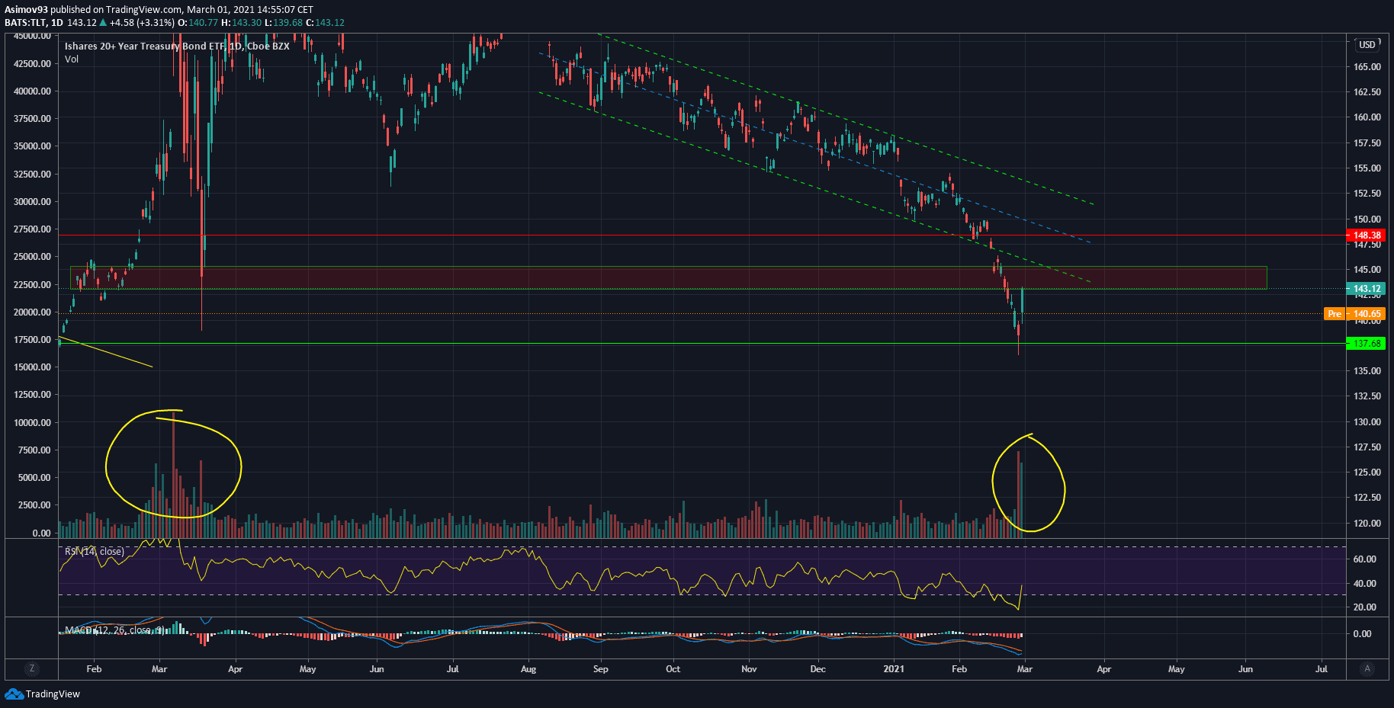Open the USD currency selector
The image size is (1394, 708).
(1367, 45)
